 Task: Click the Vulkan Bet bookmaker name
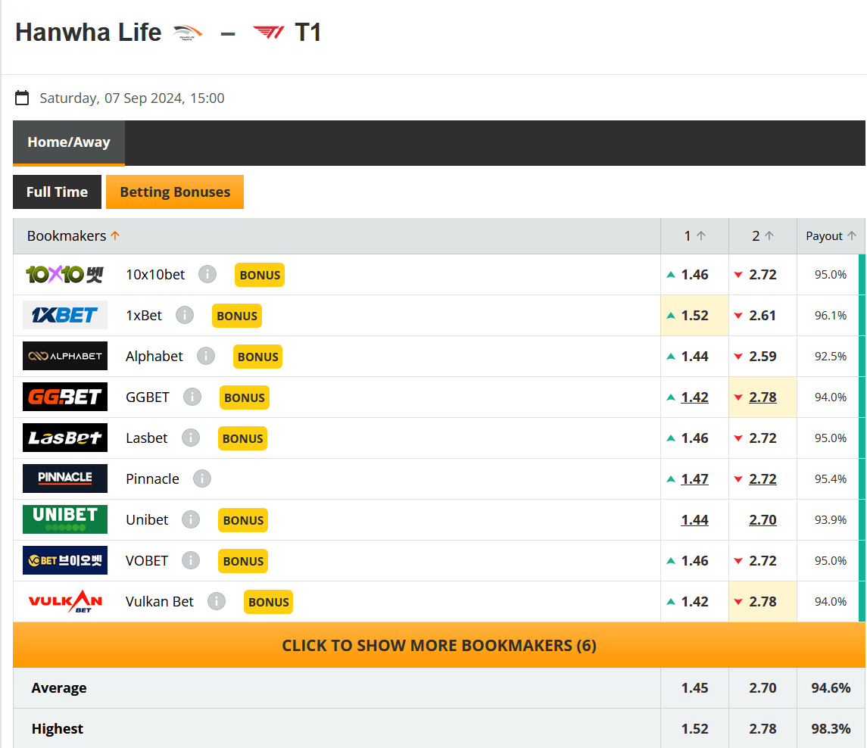pos(160,601)
